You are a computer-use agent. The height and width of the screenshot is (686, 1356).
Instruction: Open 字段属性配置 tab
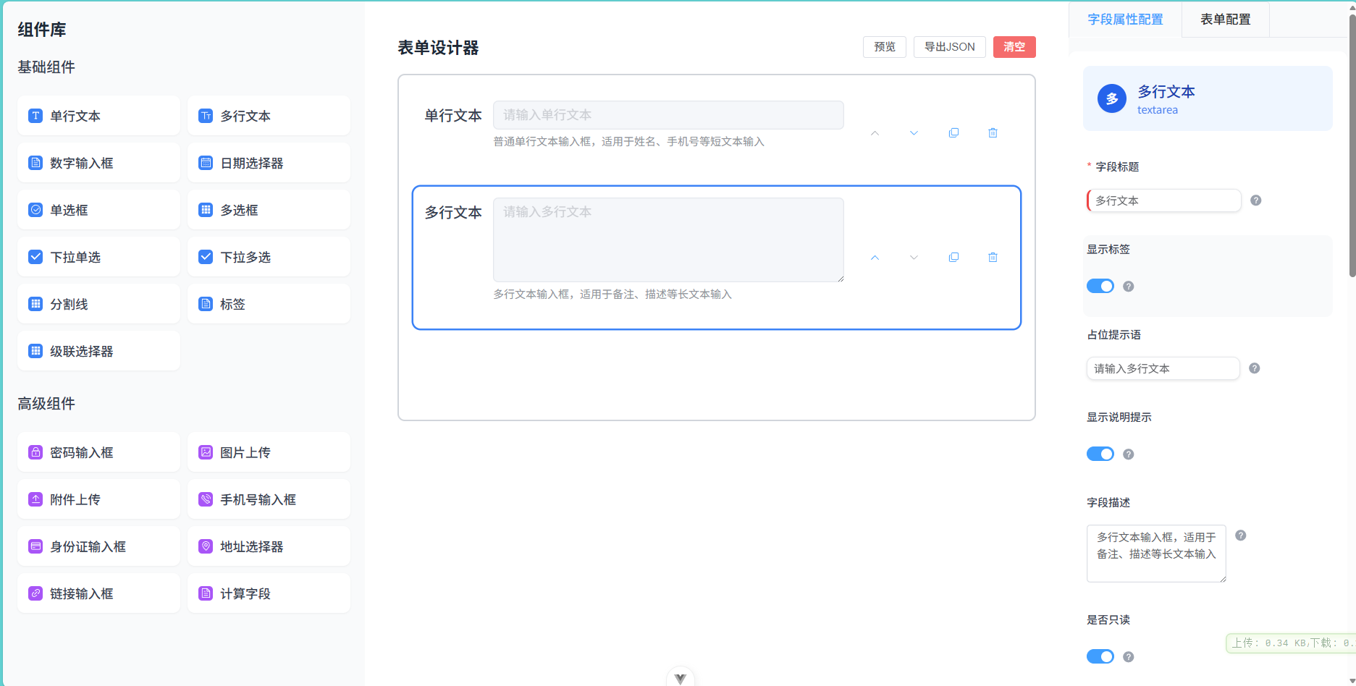coord(1125,20)
